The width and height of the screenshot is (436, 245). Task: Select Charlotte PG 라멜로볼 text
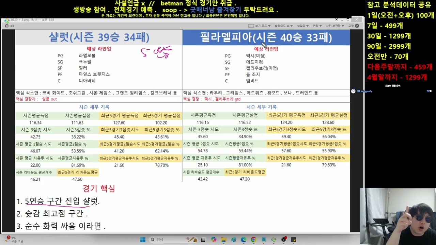tap(87, 55)
